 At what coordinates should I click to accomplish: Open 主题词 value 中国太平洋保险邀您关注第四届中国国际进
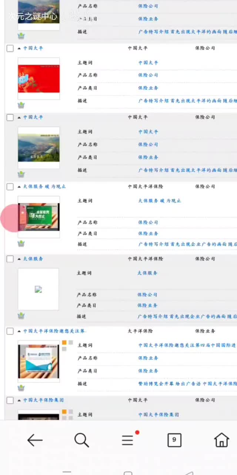coord(187,345)
